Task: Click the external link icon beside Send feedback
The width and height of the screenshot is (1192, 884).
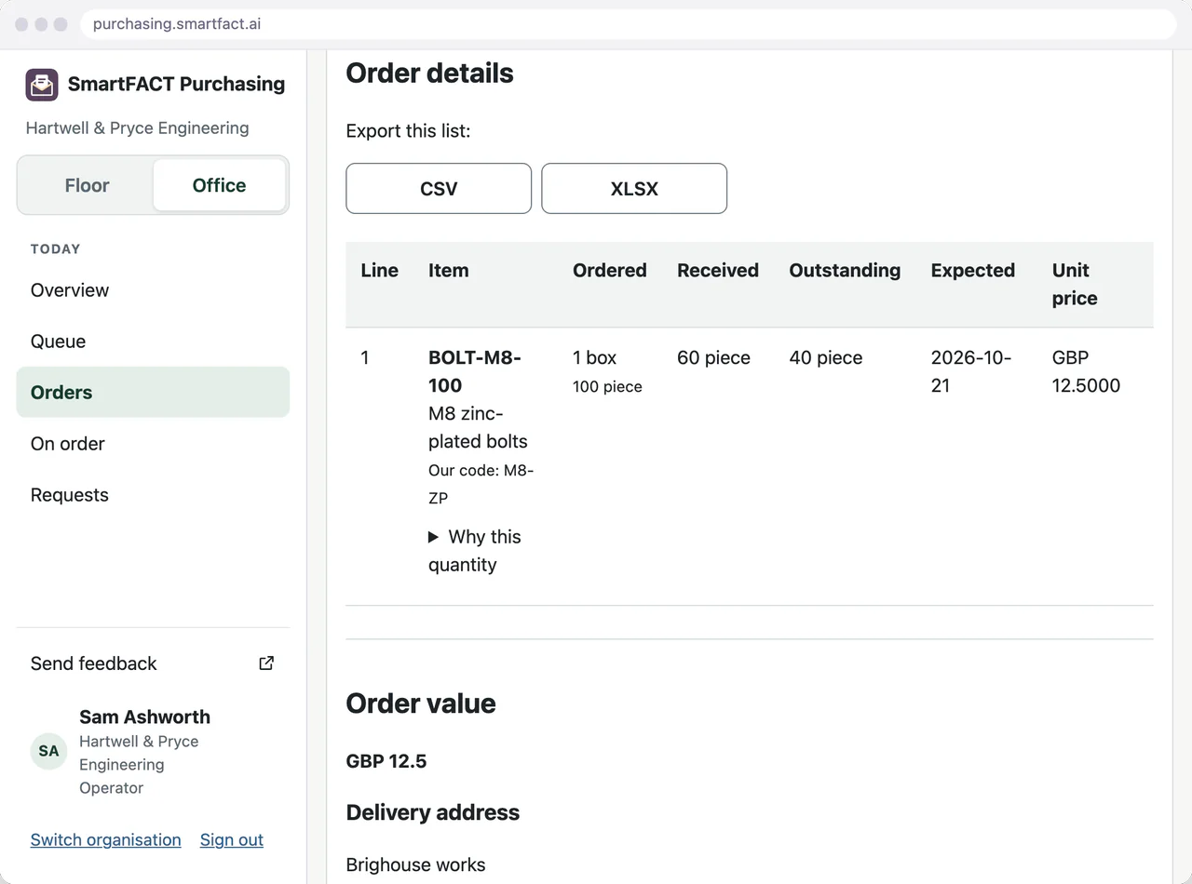Action: click(266, 663)
